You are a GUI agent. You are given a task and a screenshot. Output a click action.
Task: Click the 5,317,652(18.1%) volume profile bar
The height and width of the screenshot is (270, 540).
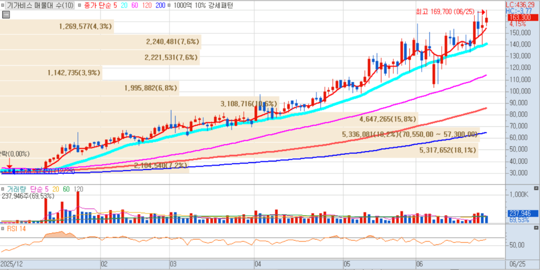(x=239, y=150)
